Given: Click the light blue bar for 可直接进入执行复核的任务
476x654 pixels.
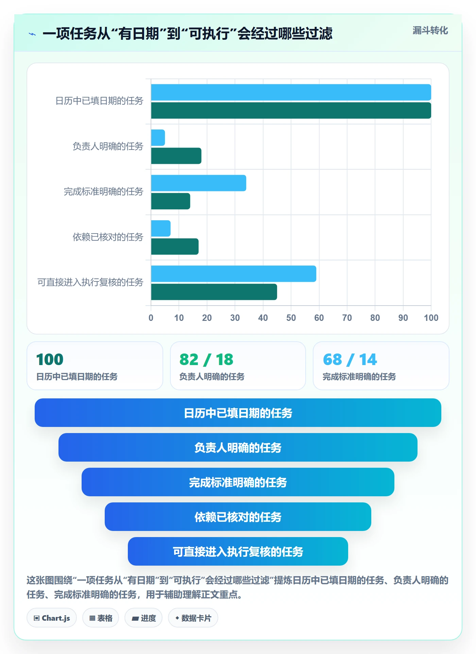Looking at the screenshot, I should click(234, 274).
